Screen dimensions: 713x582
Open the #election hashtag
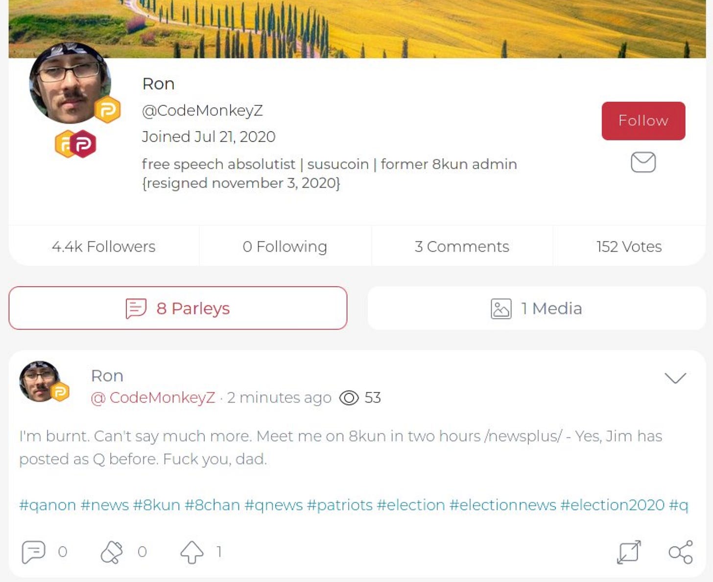pos(411,505)
